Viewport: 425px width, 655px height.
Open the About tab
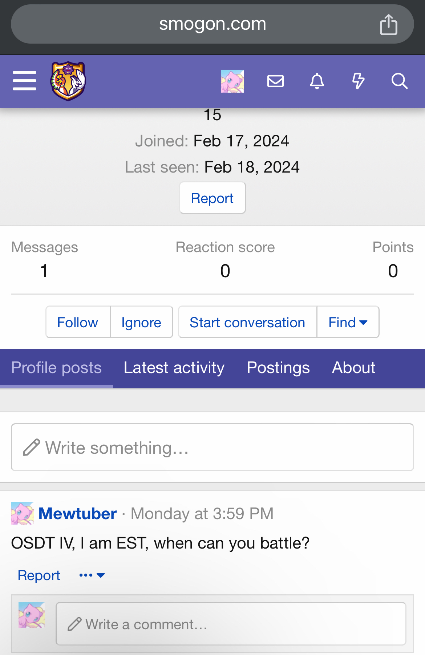click(353, 368)
